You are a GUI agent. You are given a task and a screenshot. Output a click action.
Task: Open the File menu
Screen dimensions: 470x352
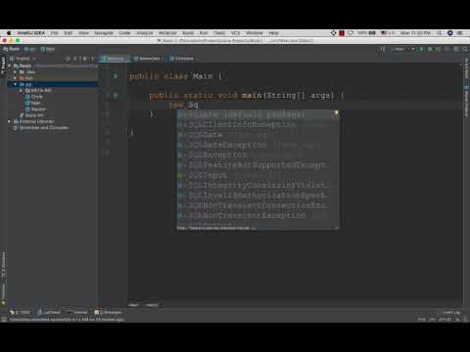click(54, 33)
